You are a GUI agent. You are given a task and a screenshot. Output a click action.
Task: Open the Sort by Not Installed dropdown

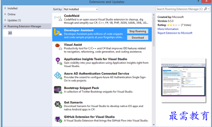coord(81,9)
